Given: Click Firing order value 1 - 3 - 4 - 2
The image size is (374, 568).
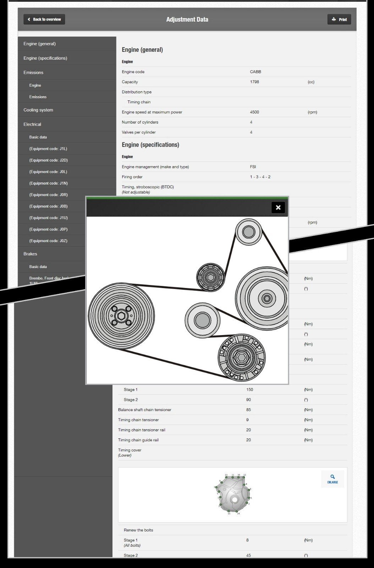Looking at the screenshot, I should [x=260, y=177].
